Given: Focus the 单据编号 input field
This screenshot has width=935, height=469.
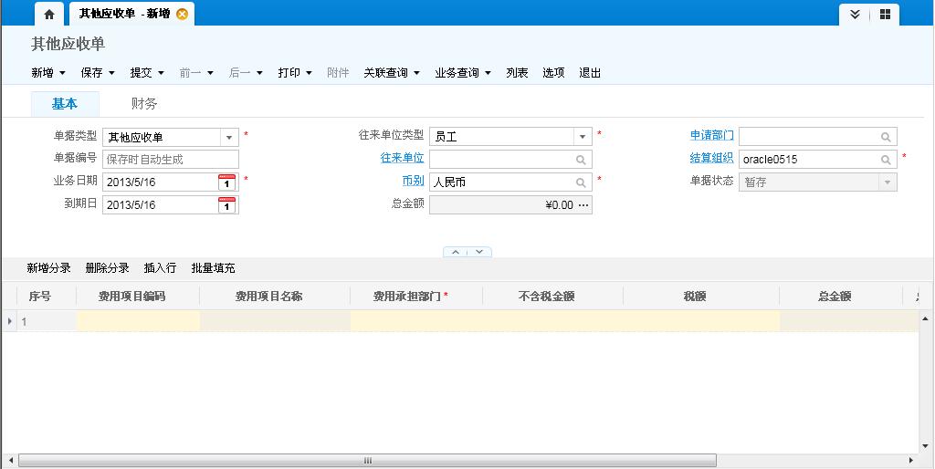Looking at the screenshot, I should pyautogui.click(x=171, y=160).
